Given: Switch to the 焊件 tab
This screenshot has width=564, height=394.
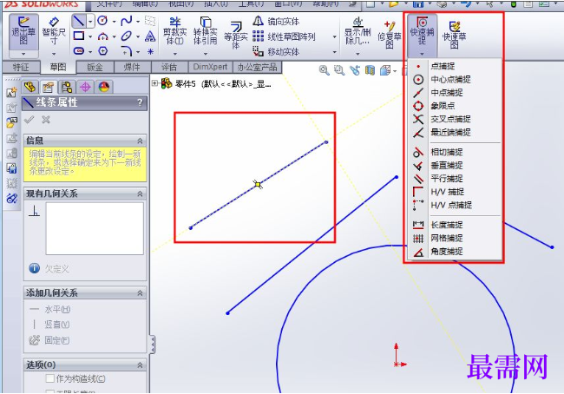Looking at the screenshot, I should (133, 68).
